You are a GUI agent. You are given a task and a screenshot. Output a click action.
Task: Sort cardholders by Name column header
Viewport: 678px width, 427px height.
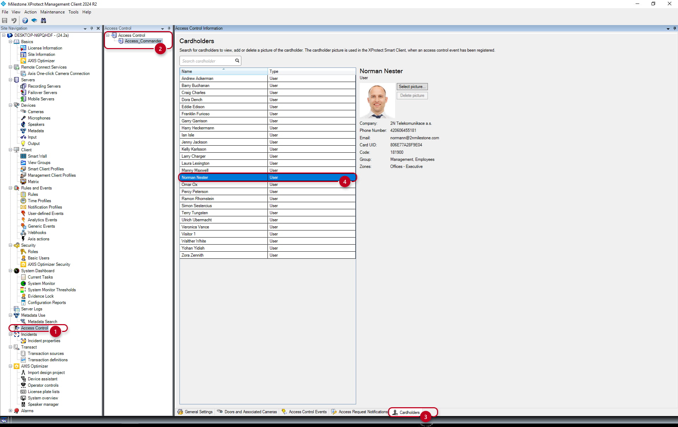pos(224,71)
